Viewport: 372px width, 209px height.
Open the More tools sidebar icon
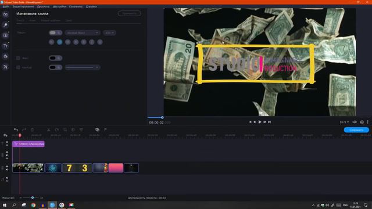(x=5, y=67)
